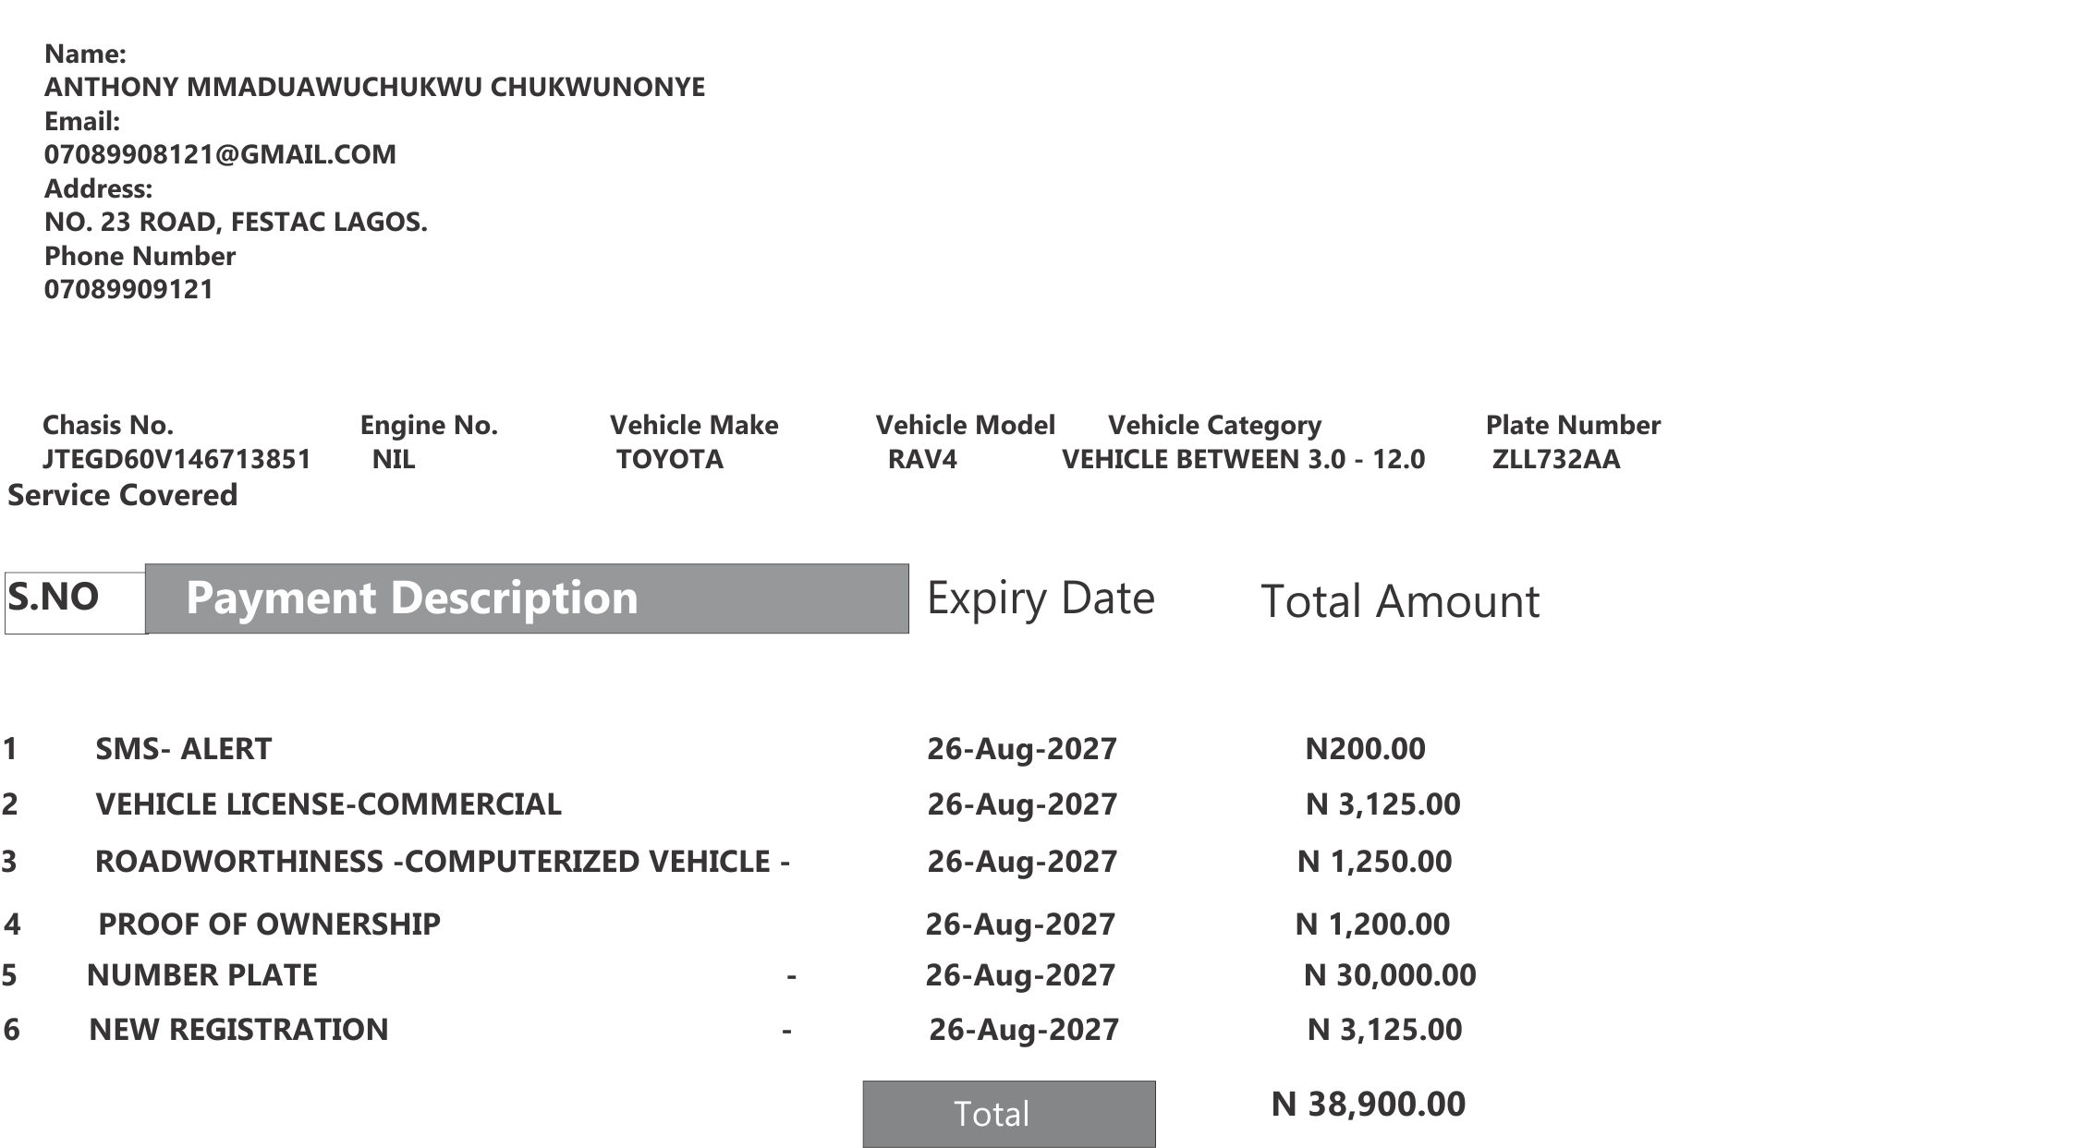2094x1148 pixels.
Task: Click the NUMBER PLATE description
Action: point(202,975)
